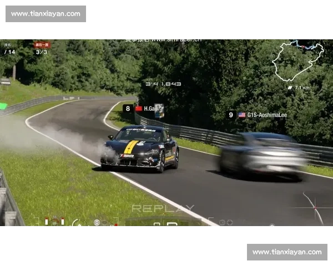
Task: Click the black car with yellow stripe
Action: point(140,149)
